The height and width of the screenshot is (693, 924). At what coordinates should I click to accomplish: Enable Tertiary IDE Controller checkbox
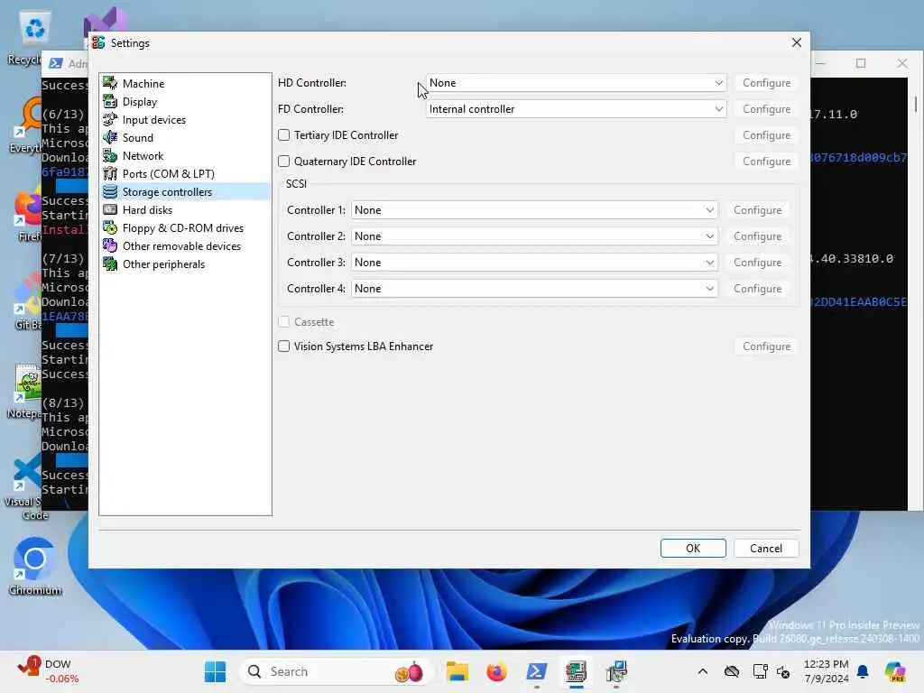pos(284,135)
